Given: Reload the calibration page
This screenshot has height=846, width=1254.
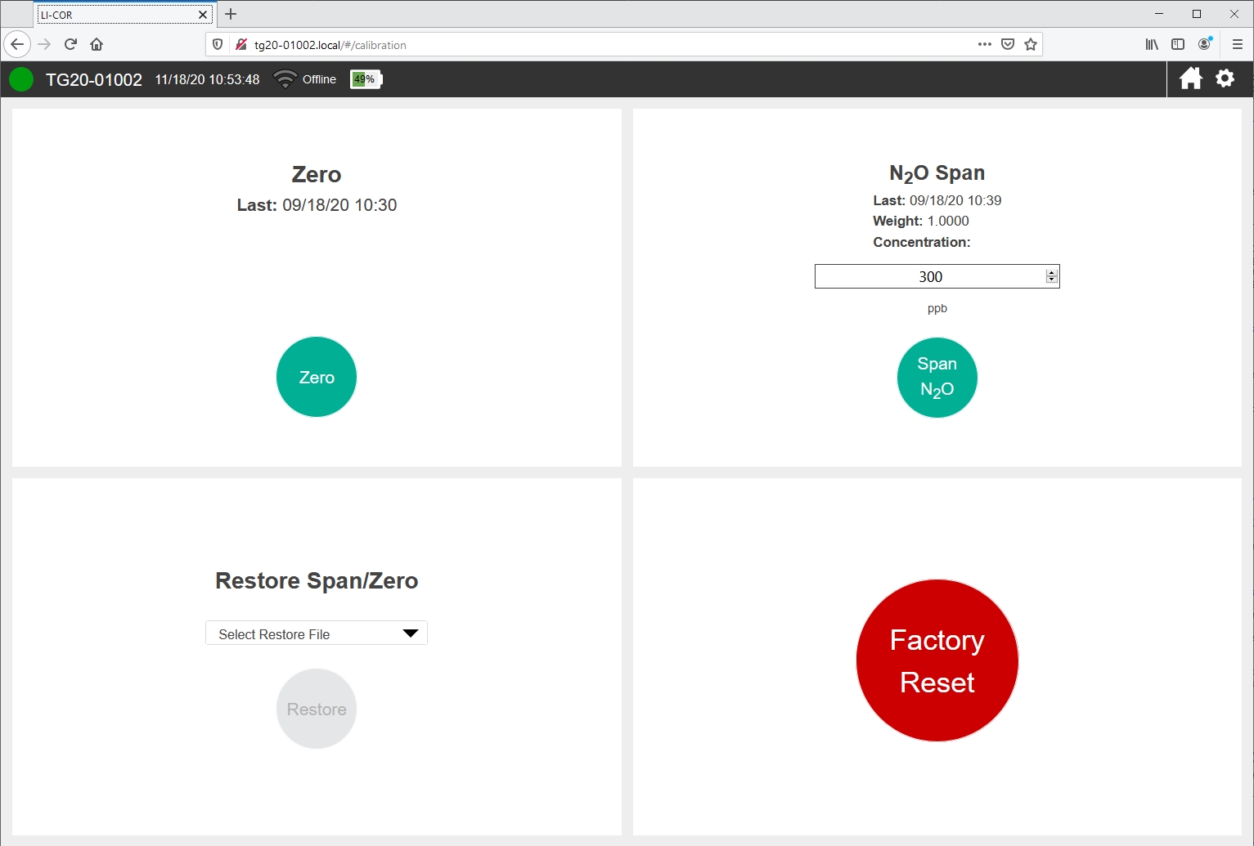Looking at the screenshot, I should coord(70,44).
